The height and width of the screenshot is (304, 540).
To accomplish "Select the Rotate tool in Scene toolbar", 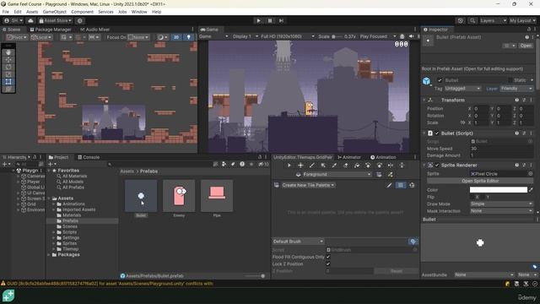I will click(x=8, y=68).
